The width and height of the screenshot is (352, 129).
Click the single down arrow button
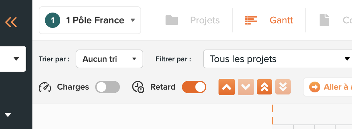(246, 87)
